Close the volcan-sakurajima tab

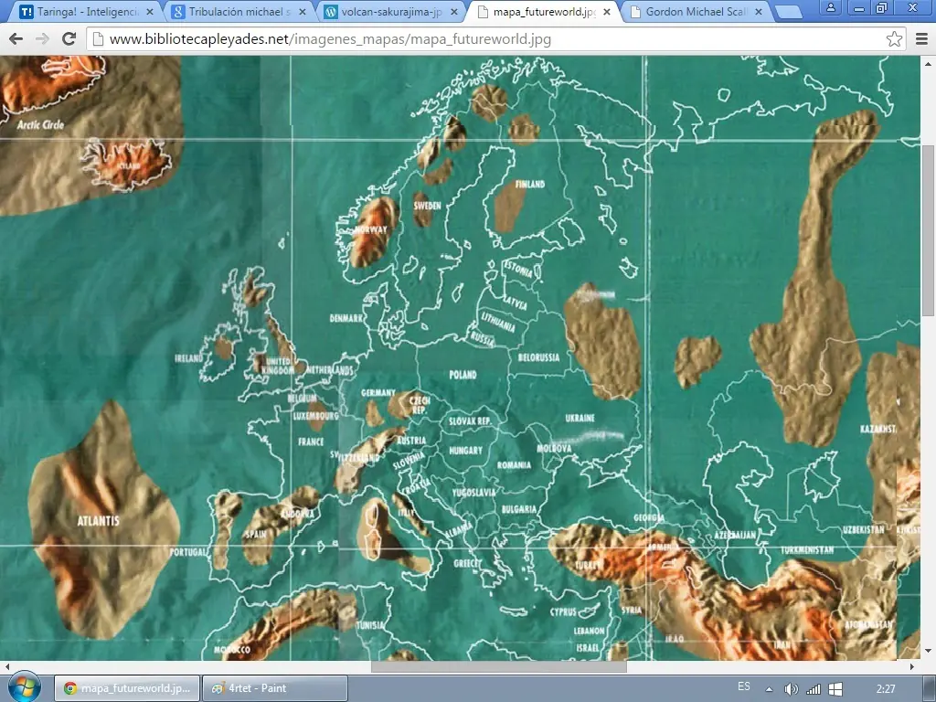click(454, 12)
